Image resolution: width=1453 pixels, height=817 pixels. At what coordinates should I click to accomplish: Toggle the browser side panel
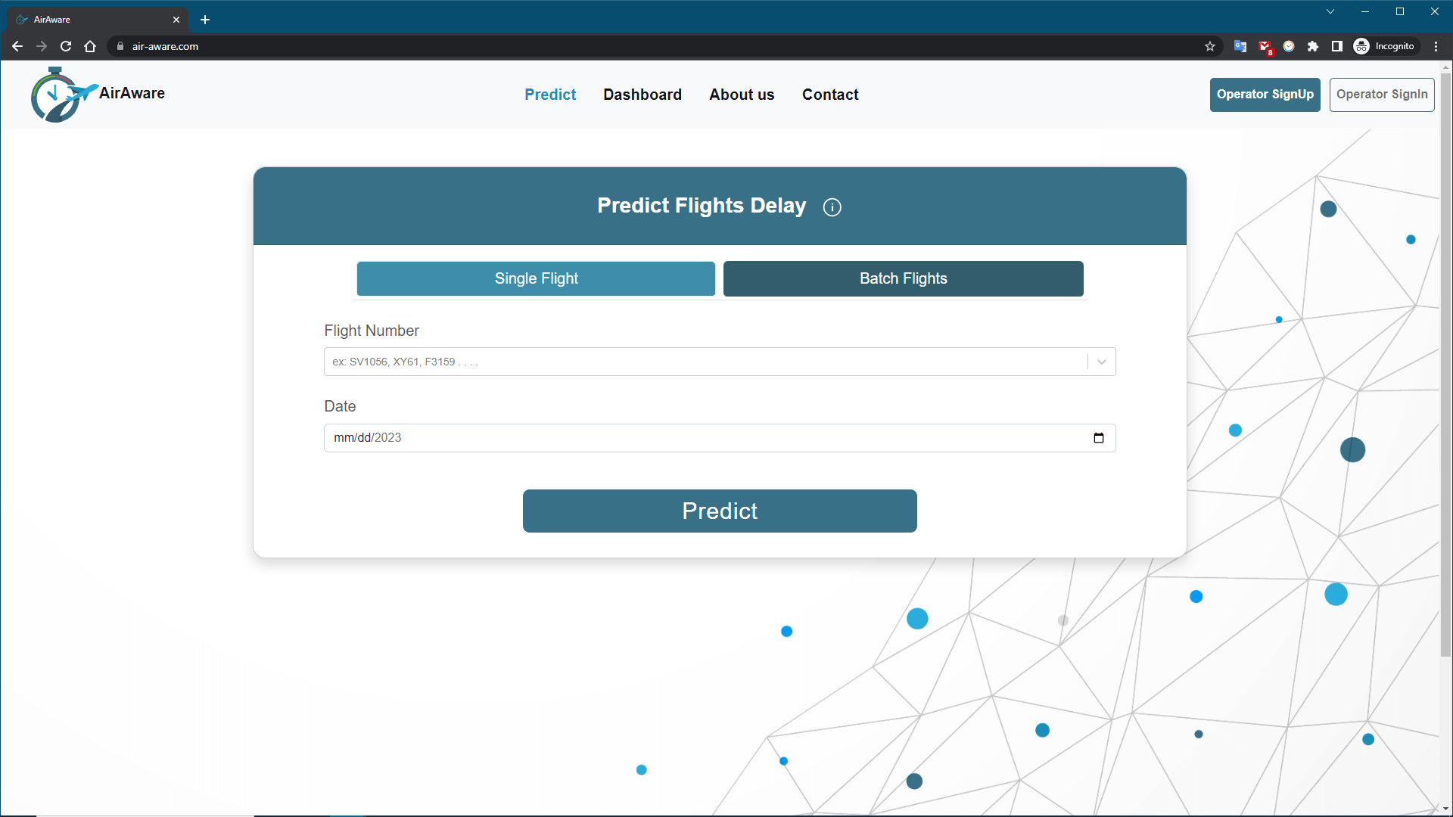(x=1337, y=46)
